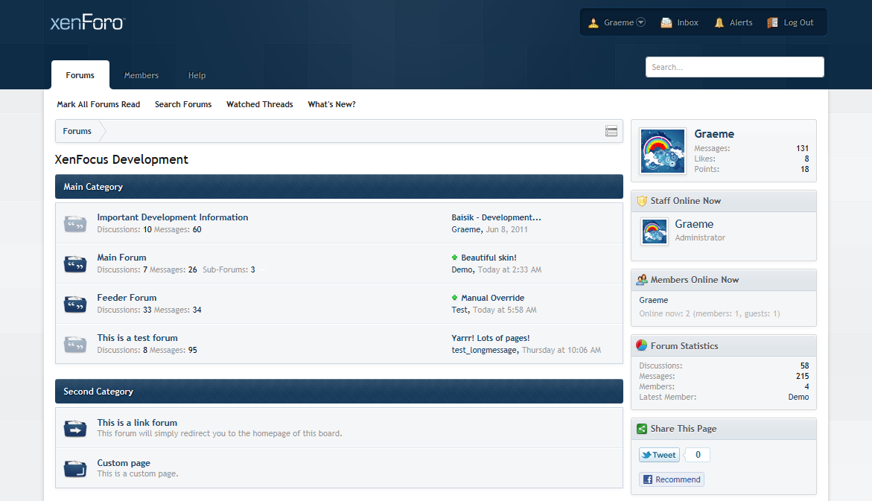Click the Feeder Forum node icon
The image size is (872, 501).
pos(75,304)
